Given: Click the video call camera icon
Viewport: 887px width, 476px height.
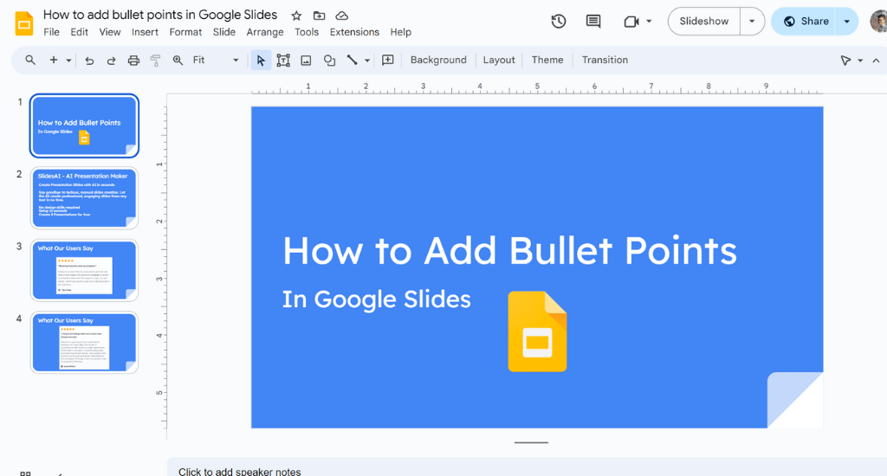Looking at the screenshot, I should point(631,22).
